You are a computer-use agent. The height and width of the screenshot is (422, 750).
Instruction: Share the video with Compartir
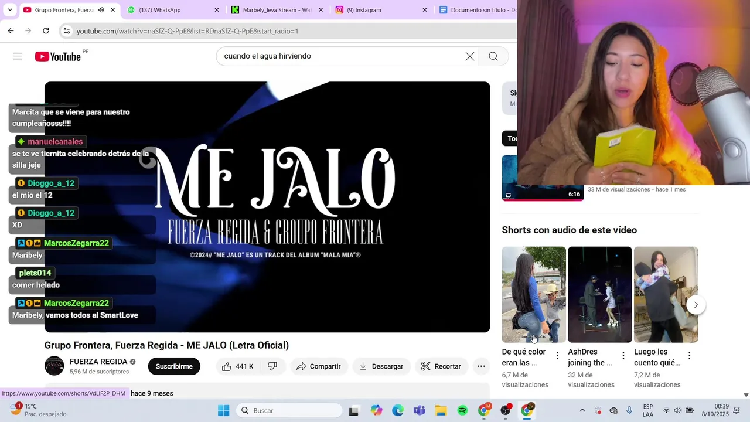(x=319, y=366)
